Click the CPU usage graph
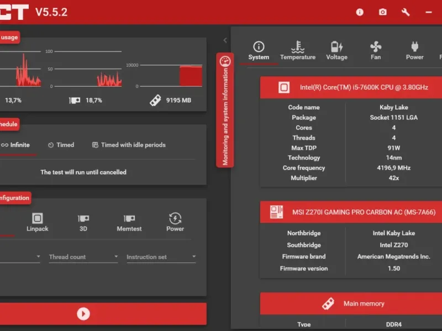 [x=20, y=68]
